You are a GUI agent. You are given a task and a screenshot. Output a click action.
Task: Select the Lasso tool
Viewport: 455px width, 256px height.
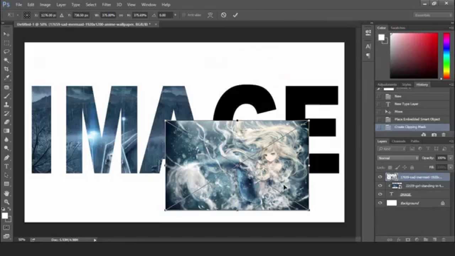coord(6,52)
